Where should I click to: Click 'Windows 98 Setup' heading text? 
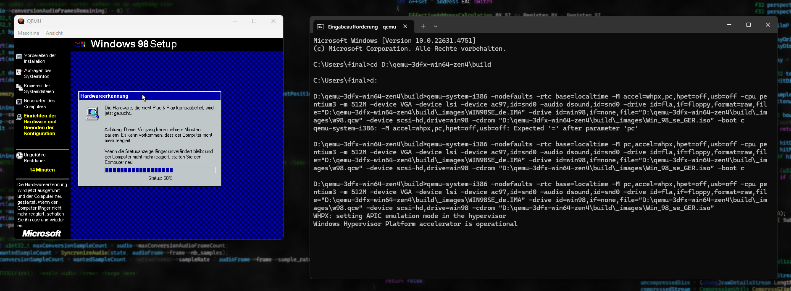tap(134, 44)
